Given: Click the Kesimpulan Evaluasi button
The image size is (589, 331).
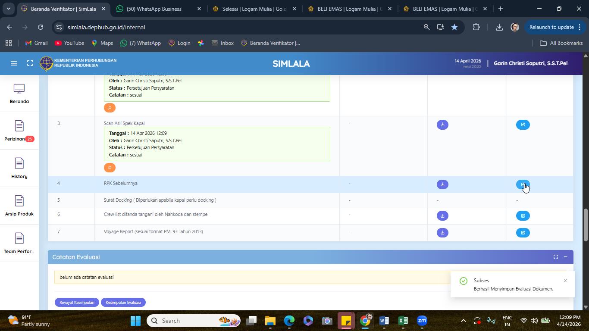Looking at the screenshot, I should tap(123, 302).
